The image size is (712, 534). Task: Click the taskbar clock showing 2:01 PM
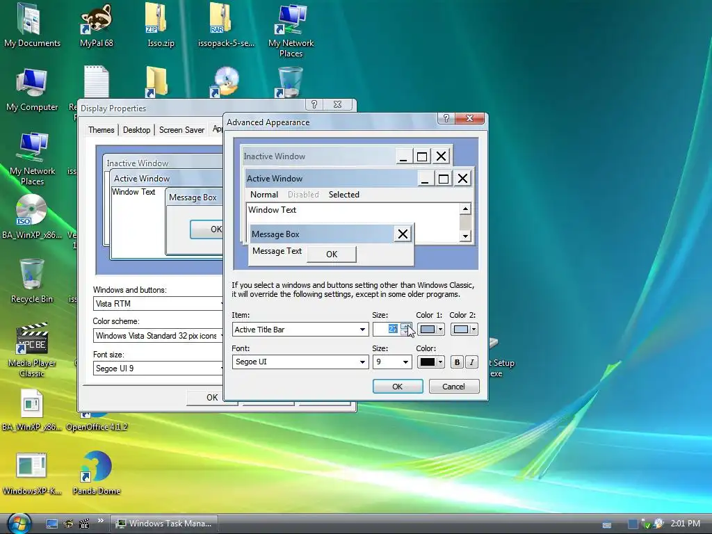[x=685, y=524]
